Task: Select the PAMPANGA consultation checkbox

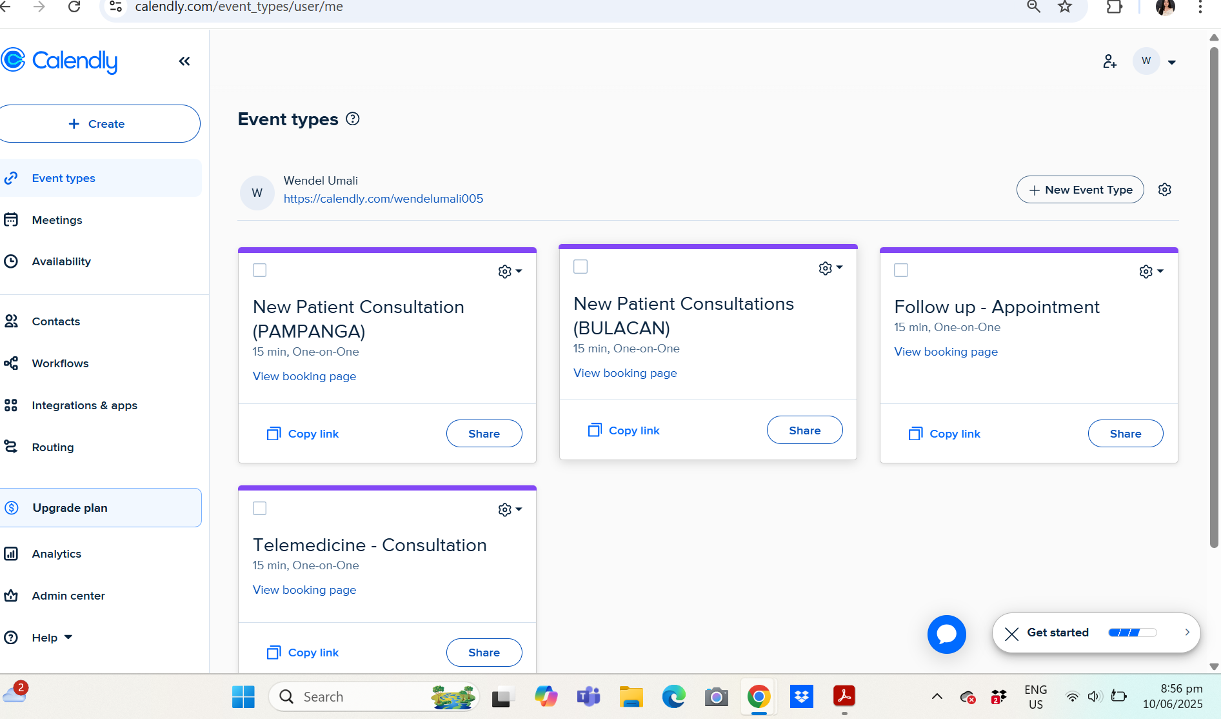Action: (x=259, y=270)
